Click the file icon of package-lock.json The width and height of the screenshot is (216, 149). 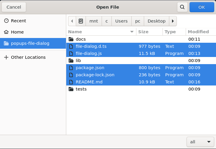pyautogui.click(x=71, y=75)
